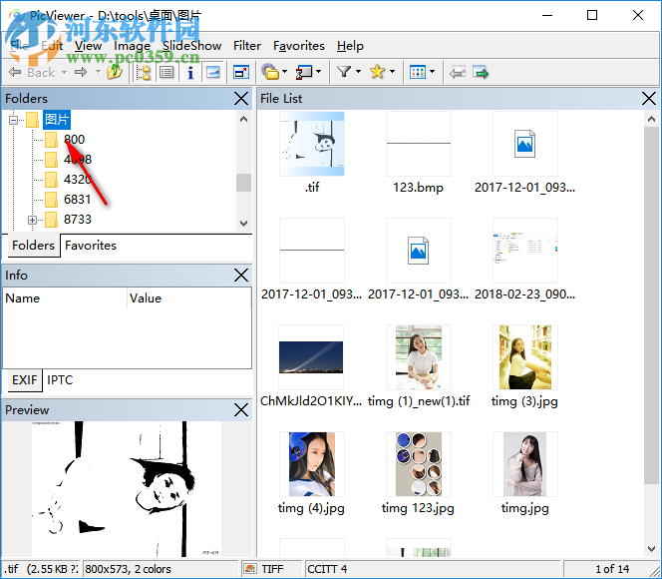Open the view mode dropdown arrow
Image resolution: width=662 pixels, height=579 pixels.
point(432,72)
